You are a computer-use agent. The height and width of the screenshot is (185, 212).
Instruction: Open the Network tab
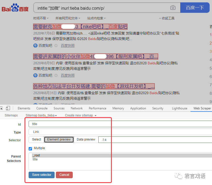click(77, 108)
